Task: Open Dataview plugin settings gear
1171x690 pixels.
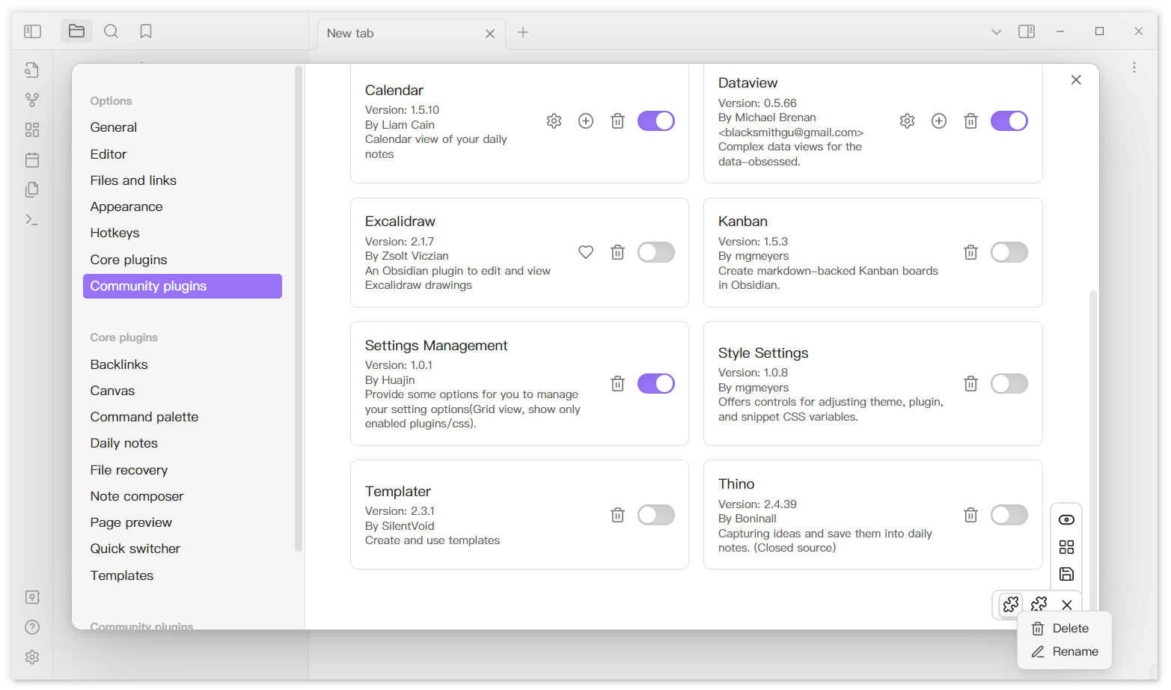Action: click(x=907, y=121)
